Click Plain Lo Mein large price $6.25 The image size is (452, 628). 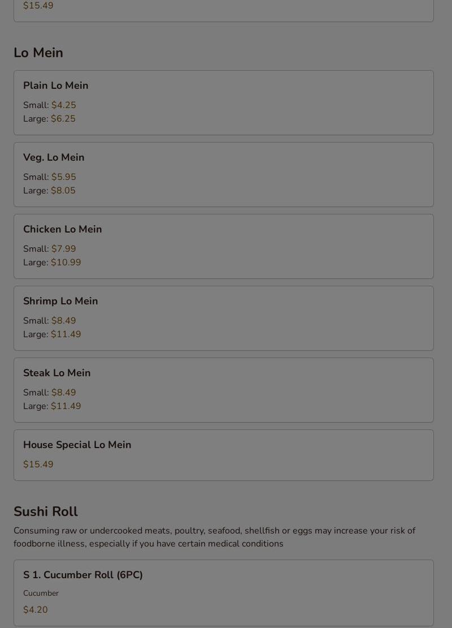63,119
